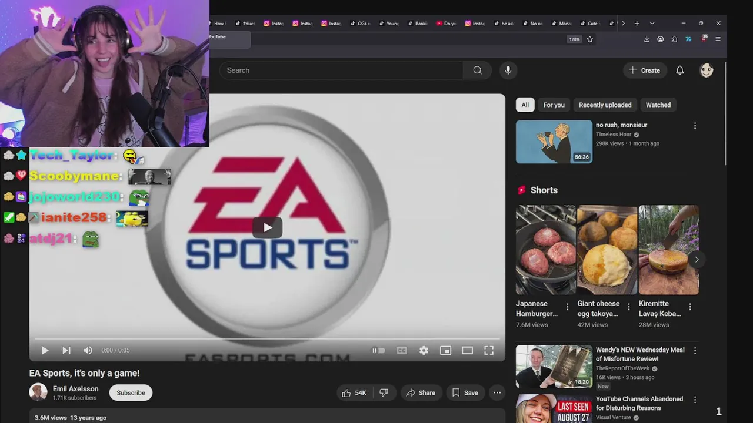753x423 pixels.
Task: Open the Japanese Hamburger short
Action: 546,250
